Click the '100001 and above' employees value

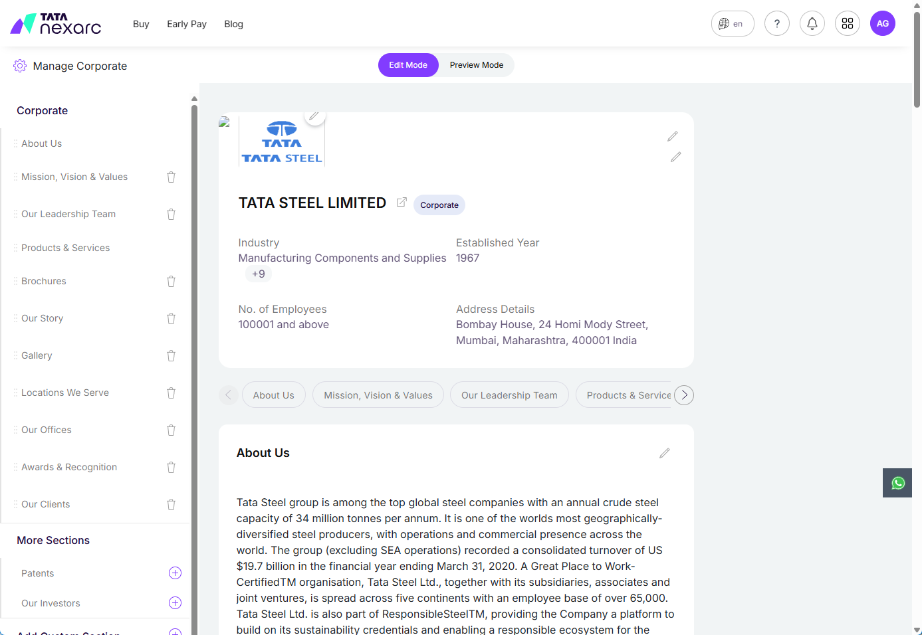click(x=284, y=324)
